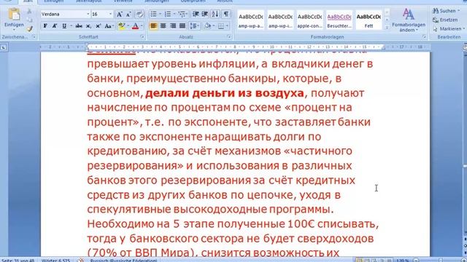
Task: Open the Verweise ribbon tab
Action: pos(123,1)
